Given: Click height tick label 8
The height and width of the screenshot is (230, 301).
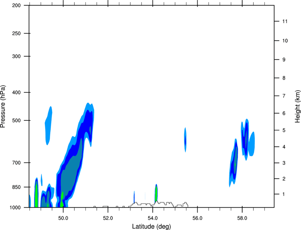Looking at the screenshot, I should click(x=284, y=78).
